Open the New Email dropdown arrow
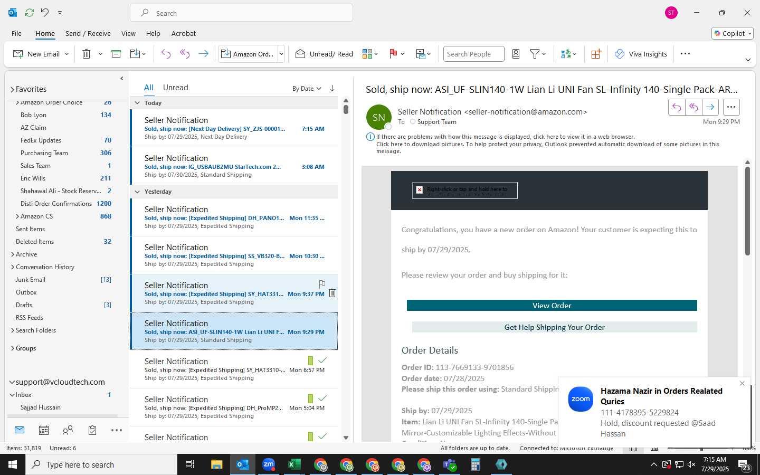The height and width of the screenshot is (475, 760). click(66, 54)
